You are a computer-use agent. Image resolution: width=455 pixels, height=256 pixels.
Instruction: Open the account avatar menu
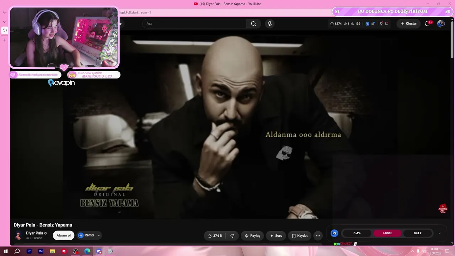coord(441,24)
